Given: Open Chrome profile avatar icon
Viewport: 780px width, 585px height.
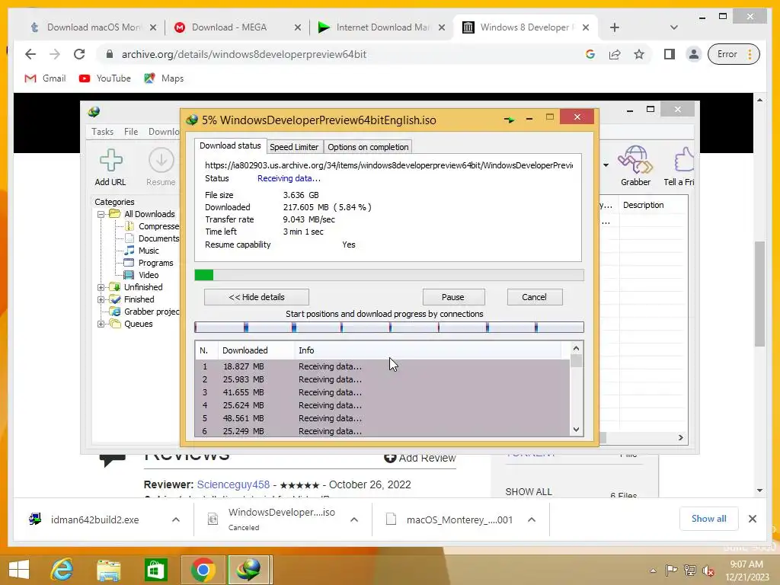Looking at the screenshot, I should tap(693, 54).
